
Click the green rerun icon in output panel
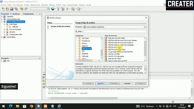click(44, 78)
